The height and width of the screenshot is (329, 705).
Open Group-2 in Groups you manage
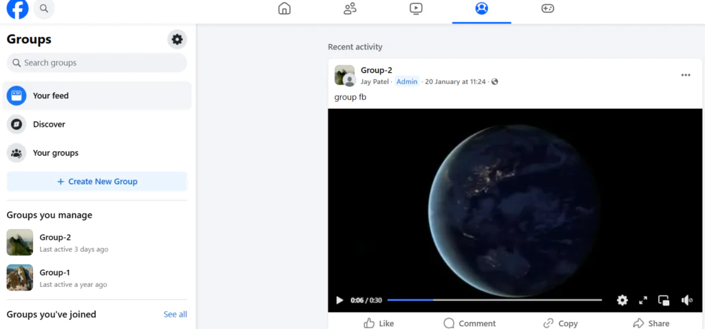tap(96, 243)
